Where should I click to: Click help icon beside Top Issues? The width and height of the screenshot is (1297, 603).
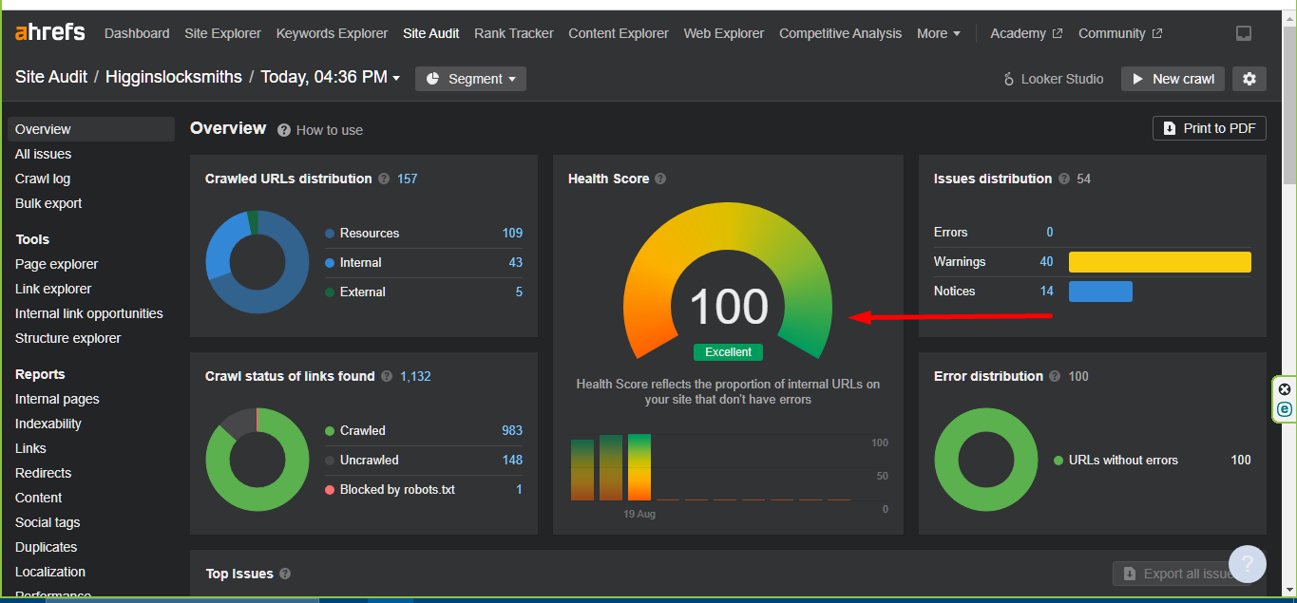click(x=285, y=574)
